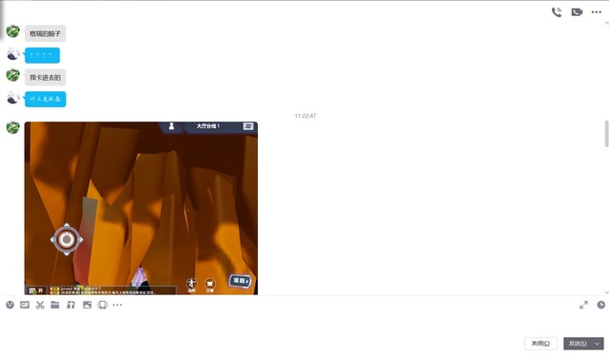
Task: Open the more options menu at top right
Action: click(x=597, y=12)
